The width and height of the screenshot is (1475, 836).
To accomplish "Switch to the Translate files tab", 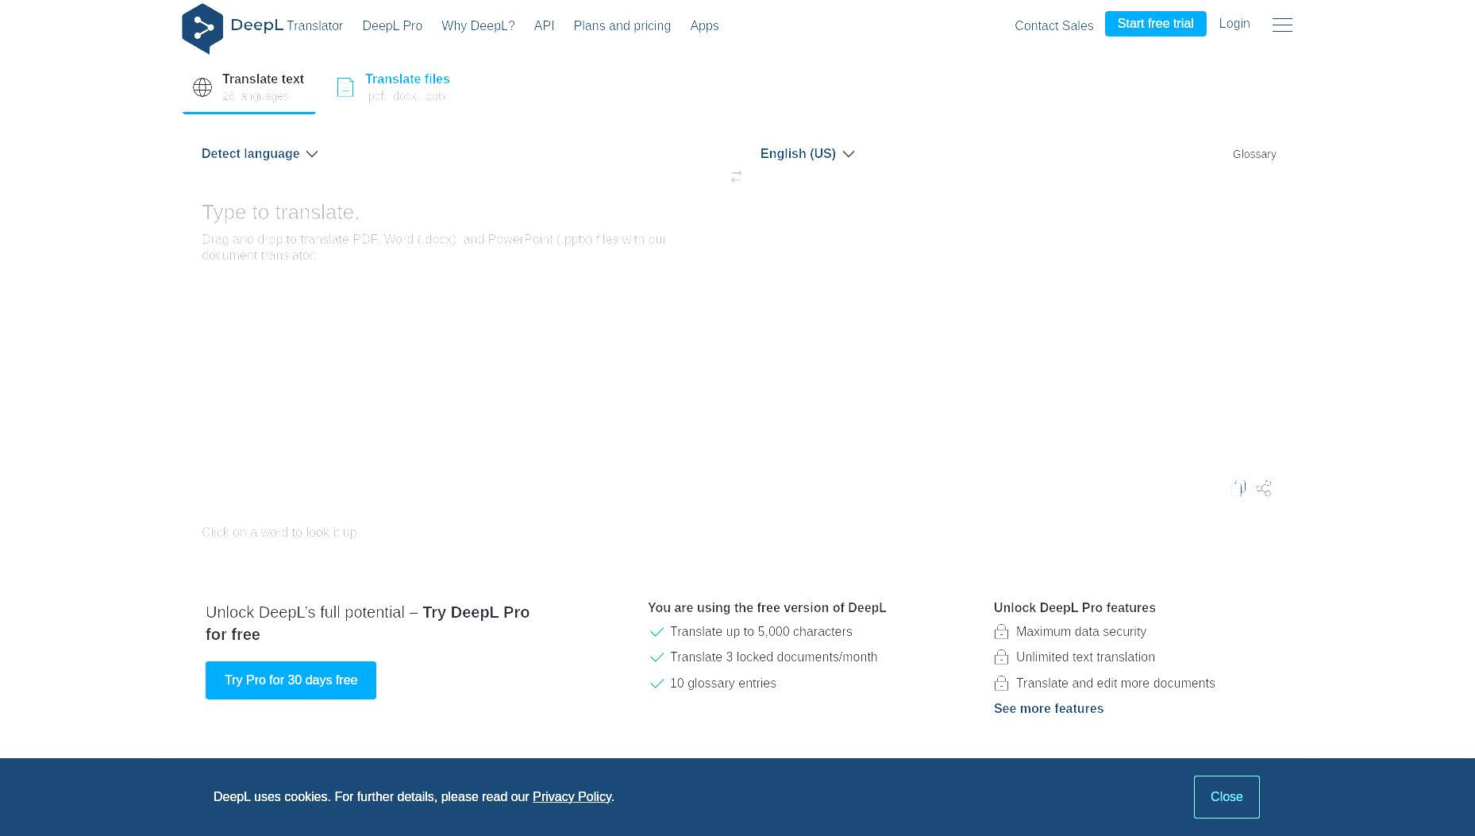I will click(x=394, y=87).
